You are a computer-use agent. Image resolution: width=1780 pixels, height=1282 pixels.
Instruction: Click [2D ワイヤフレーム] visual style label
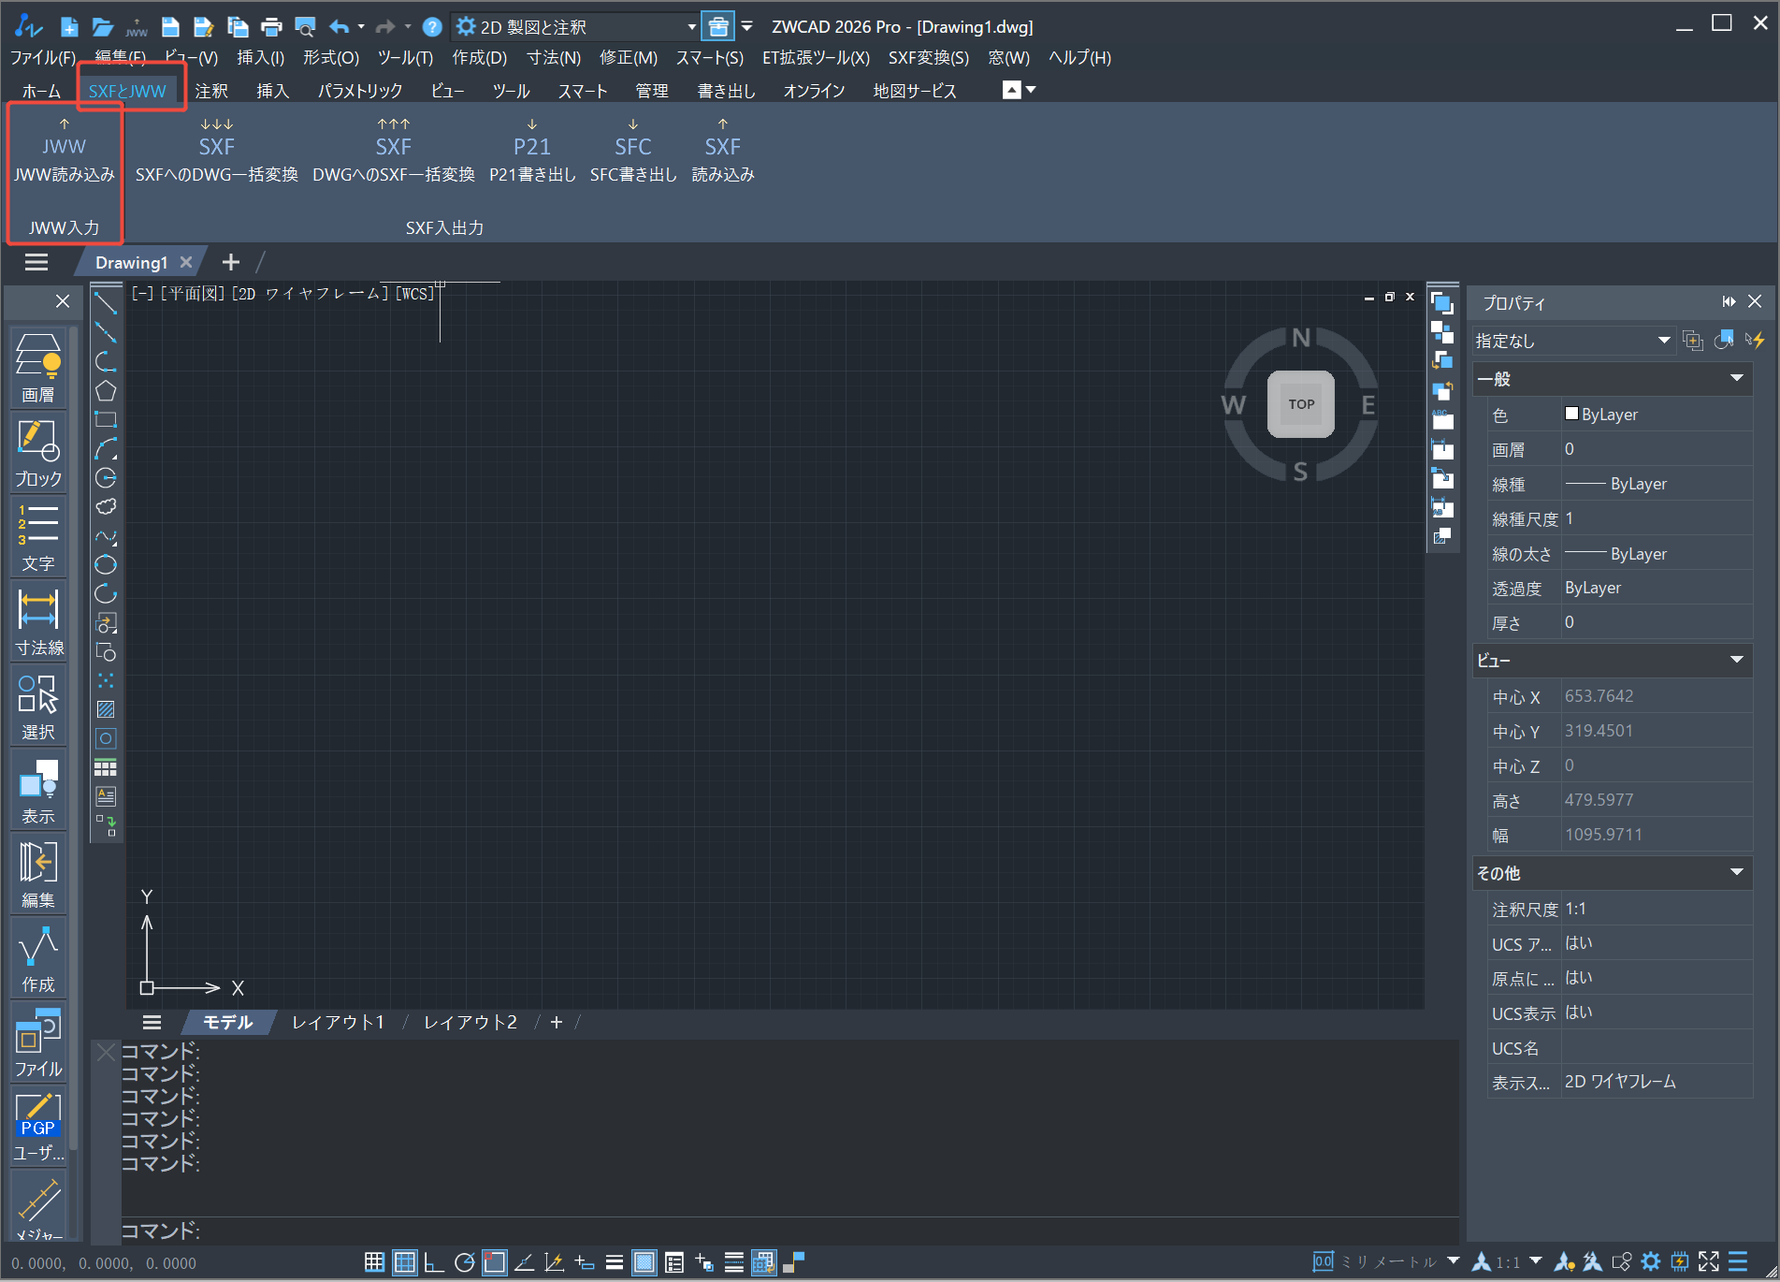coord(310,294)
